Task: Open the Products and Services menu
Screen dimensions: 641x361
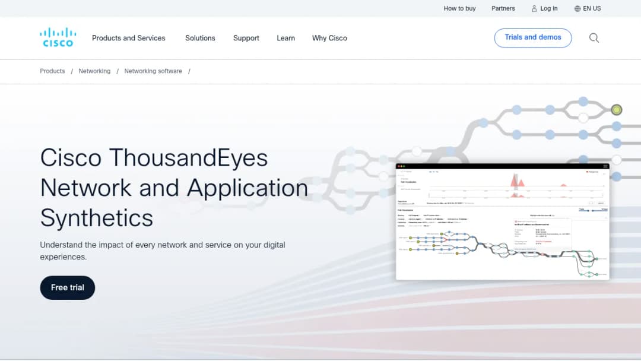Action: [128, 38]
